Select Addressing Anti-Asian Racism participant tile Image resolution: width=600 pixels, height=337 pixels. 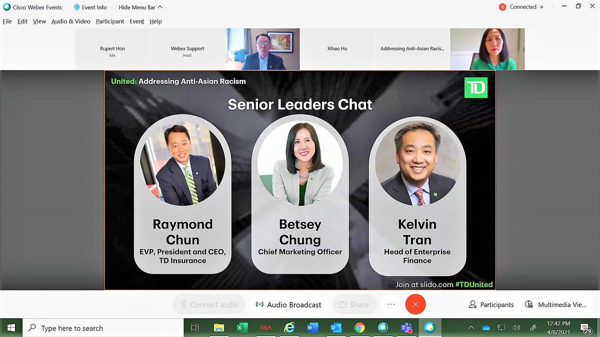coord(412,49)
